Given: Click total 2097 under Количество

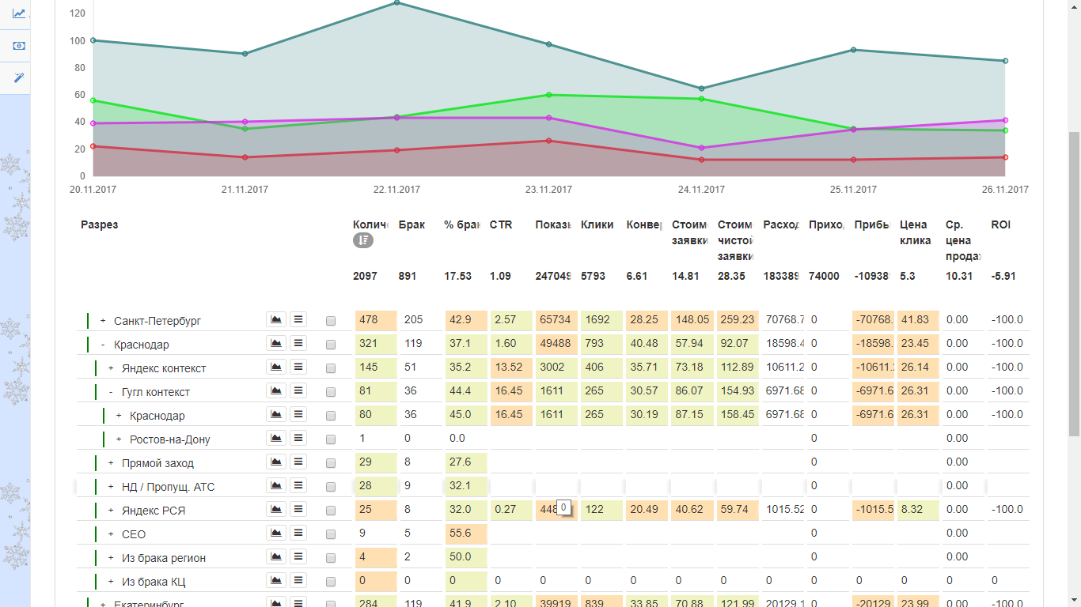Looking at the screenshot, I should coord(365,277).
